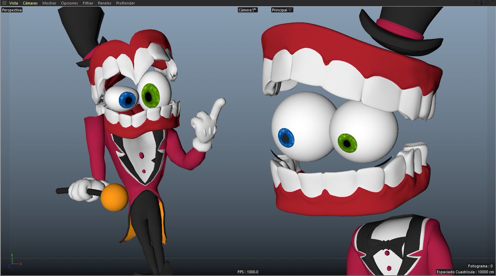This screenshot has width=496, height=276.
Task: Open the Opciones menu
Action: tap(69, 3)
